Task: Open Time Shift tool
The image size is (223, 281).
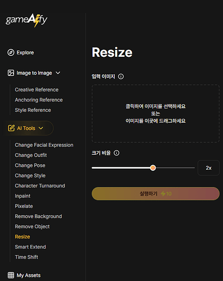Action: click(x=26, y=257)
